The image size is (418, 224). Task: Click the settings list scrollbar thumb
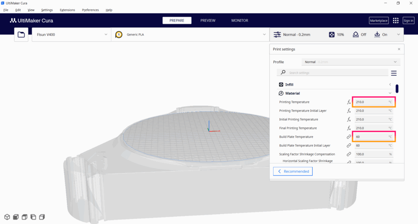pyautogui.click(x=397, y=89)
